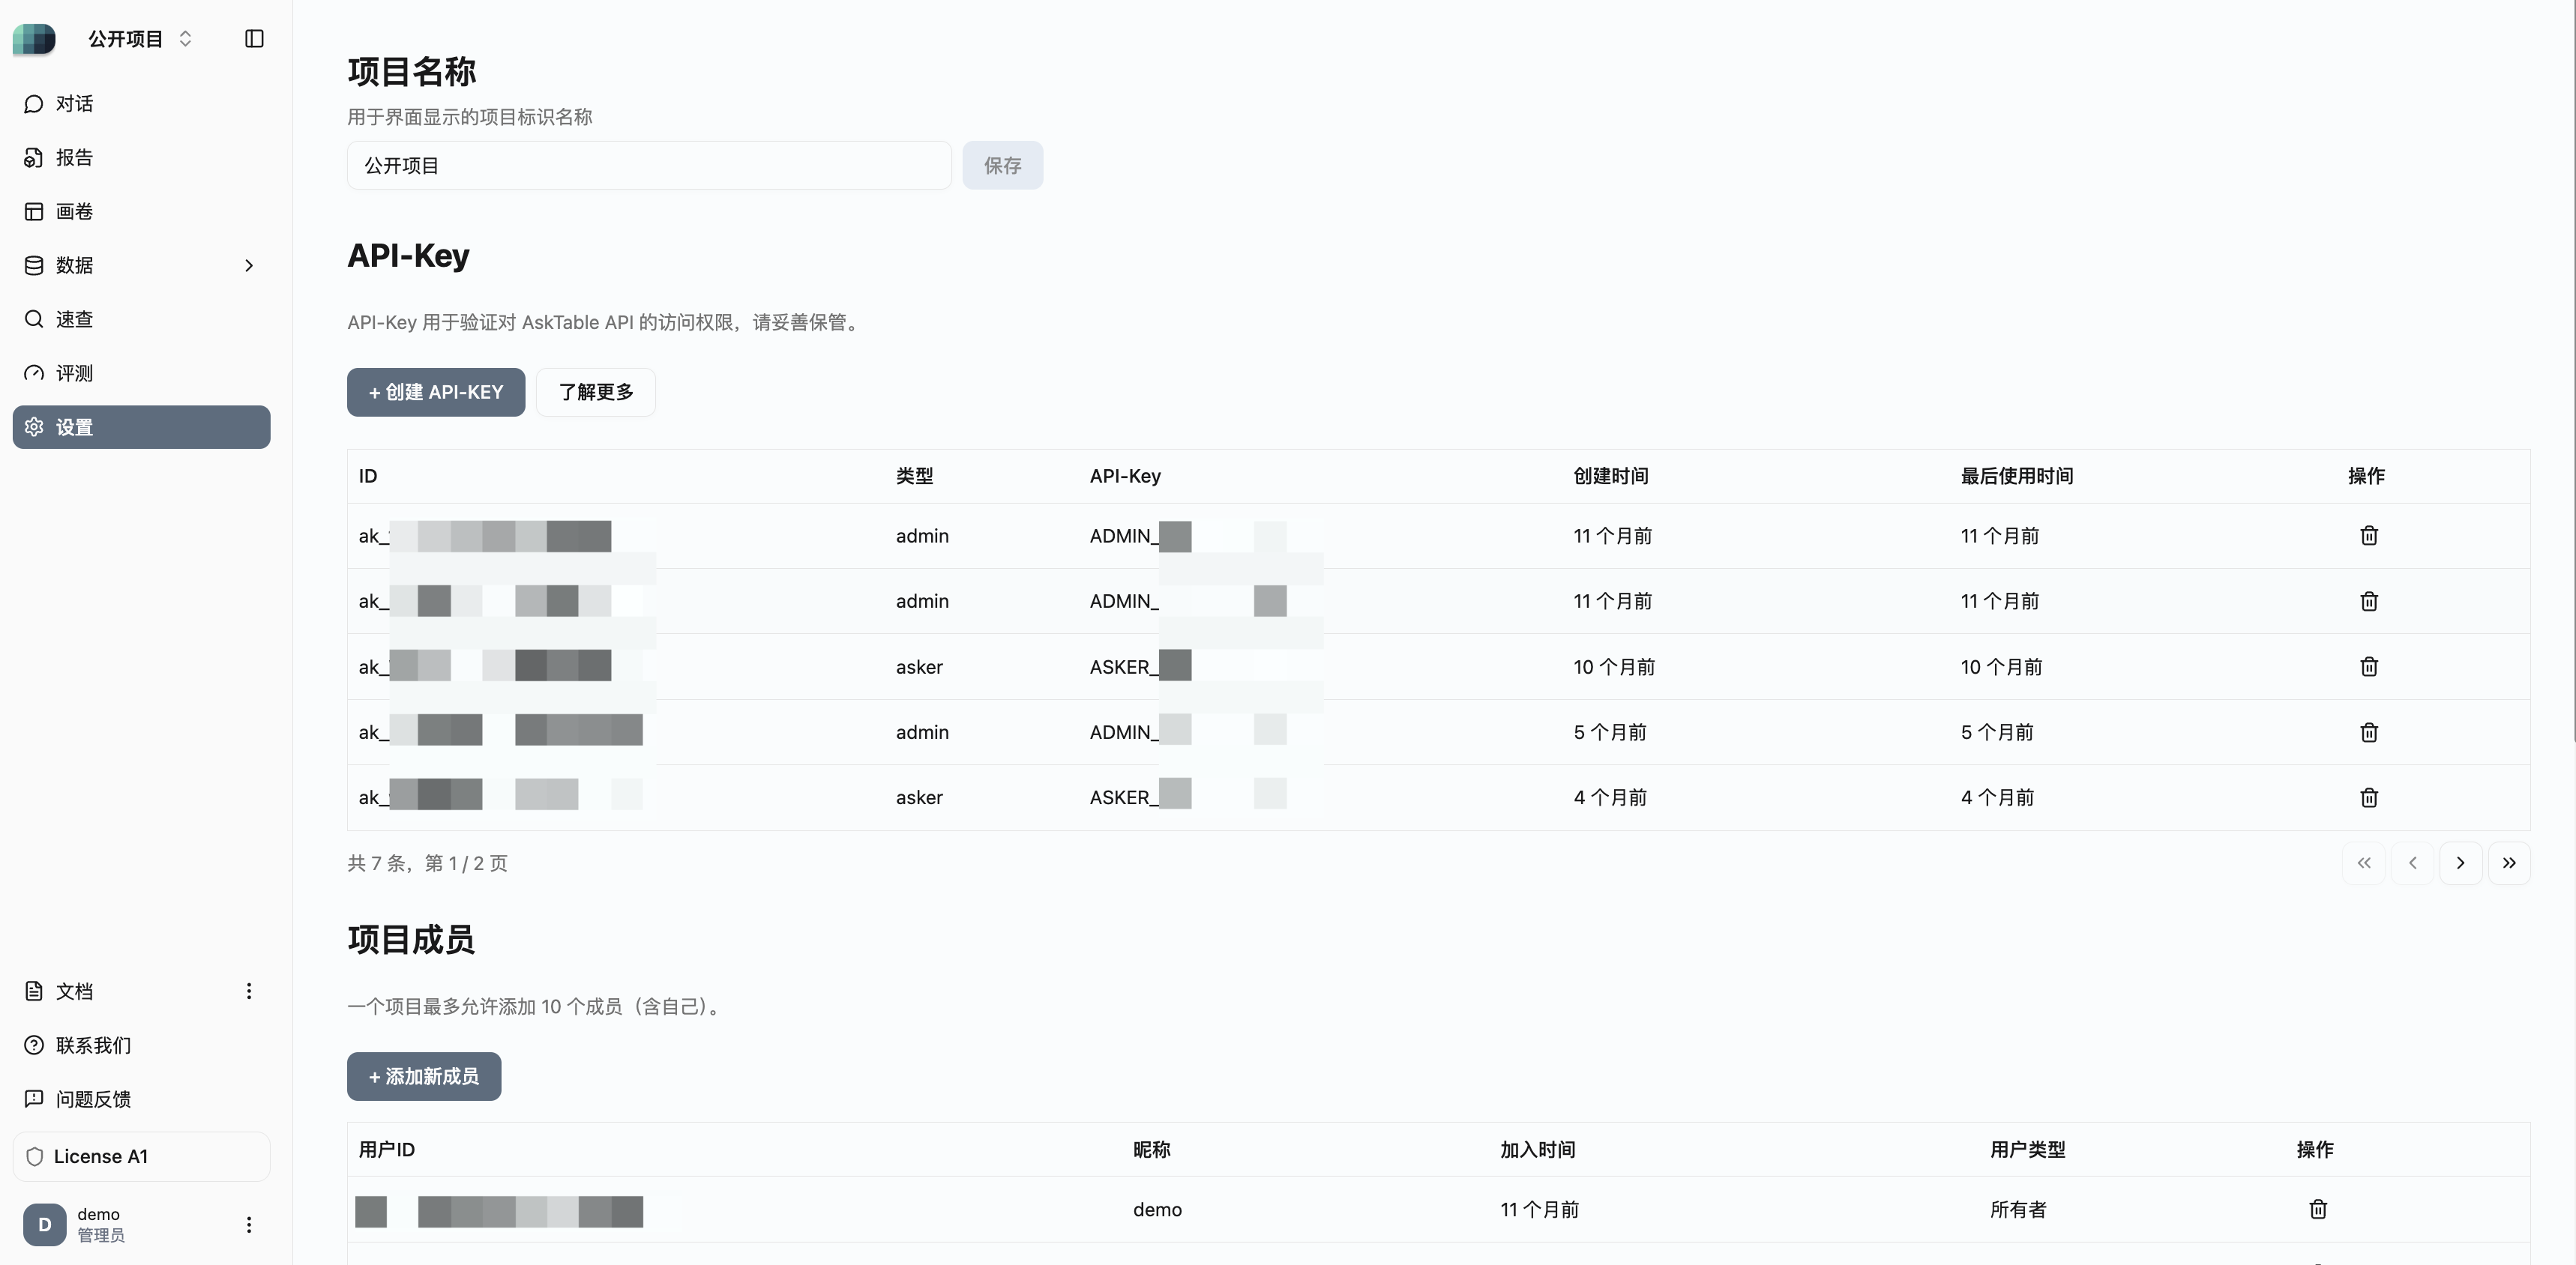Open the 联系我们 contact icon
The image size is (2576, 1265).
pyautogui.click(x=33, y=1045)
